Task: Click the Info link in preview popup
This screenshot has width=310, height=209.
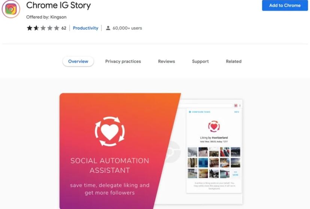Action: pos(237,112)
